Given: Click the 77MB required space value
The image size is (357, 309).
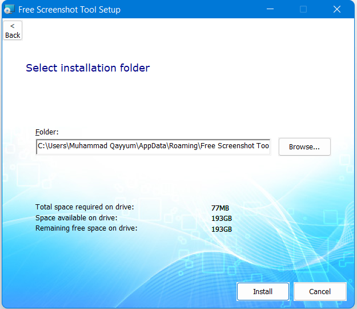Looking at the screenshot, I should click(220, 208).
